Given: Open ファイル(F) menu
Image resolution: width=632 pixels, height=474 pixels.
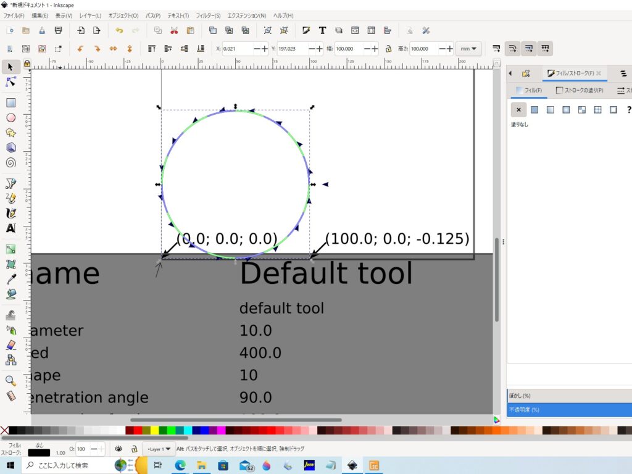Looking at the screenshot, I should click(14, 15).
